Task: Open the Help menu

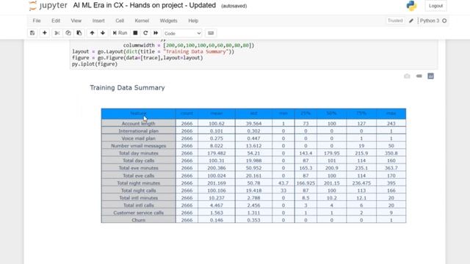Action: [x=193, y=21]
